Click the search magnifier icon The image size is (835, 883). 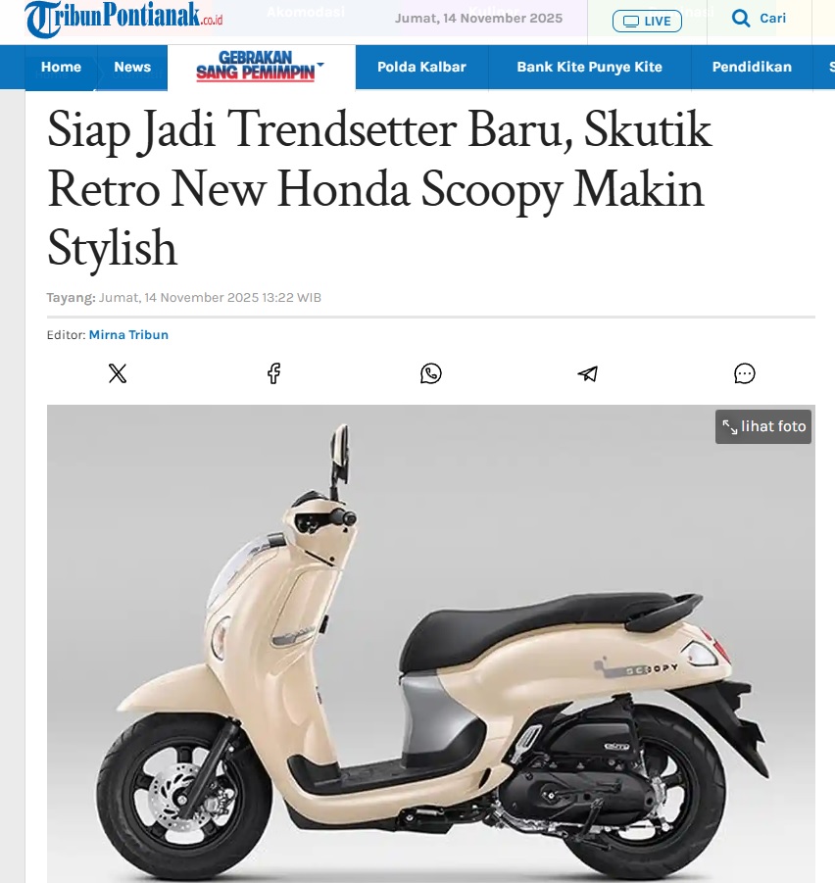740,19
